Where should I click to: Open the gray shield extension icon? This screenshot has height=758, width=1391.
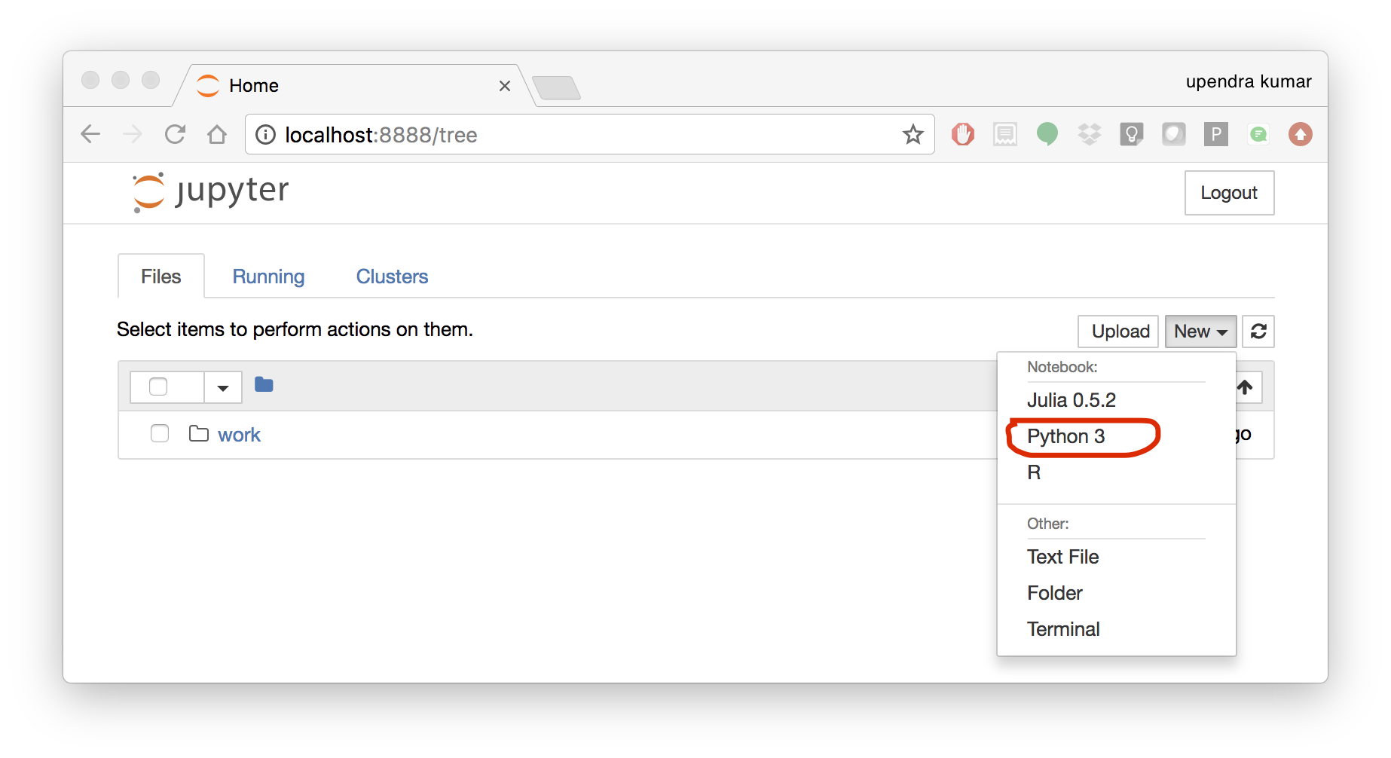pos(1174,135)
